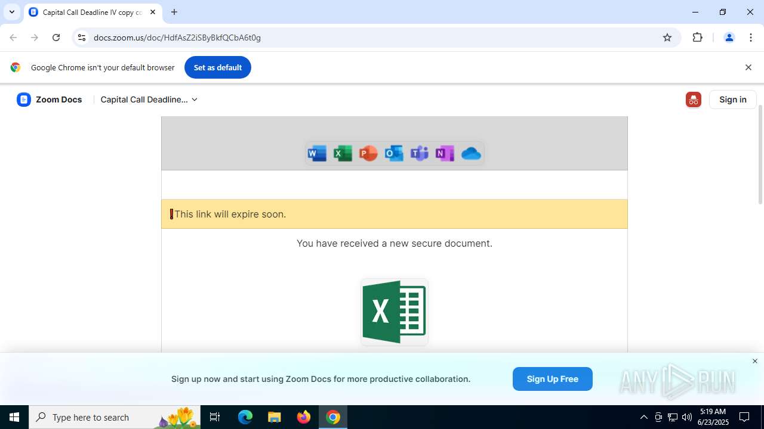
Task: Bookmark this tab with the star icon
Action: point(667,38)
